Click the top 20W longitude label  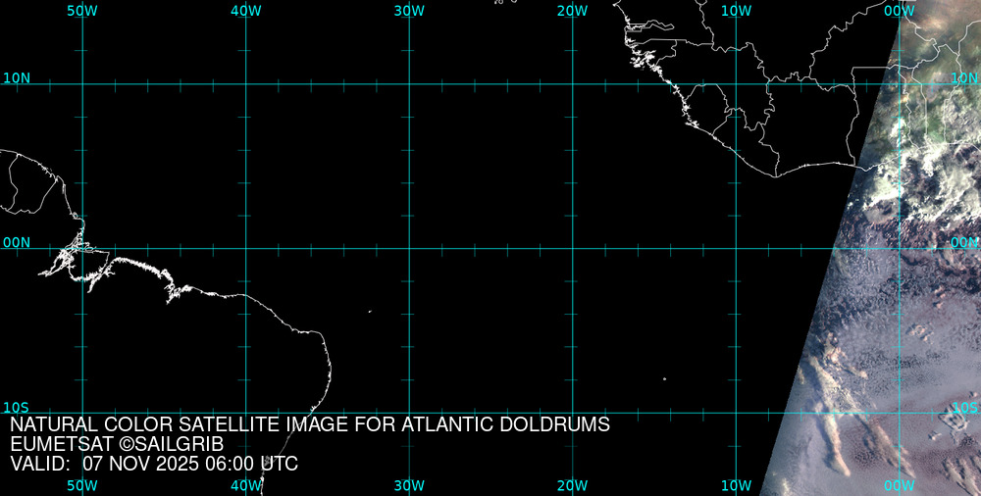(x=572, y=11)
